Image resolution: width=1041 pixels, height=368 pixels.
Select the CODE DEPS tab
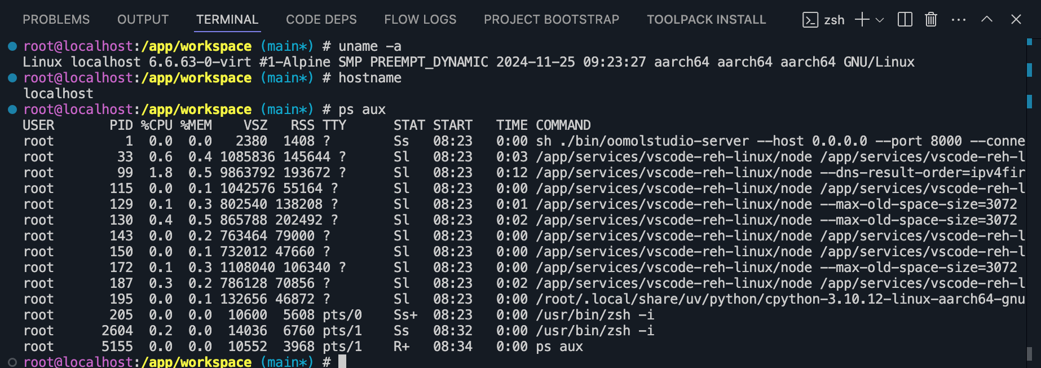(321, 20)
